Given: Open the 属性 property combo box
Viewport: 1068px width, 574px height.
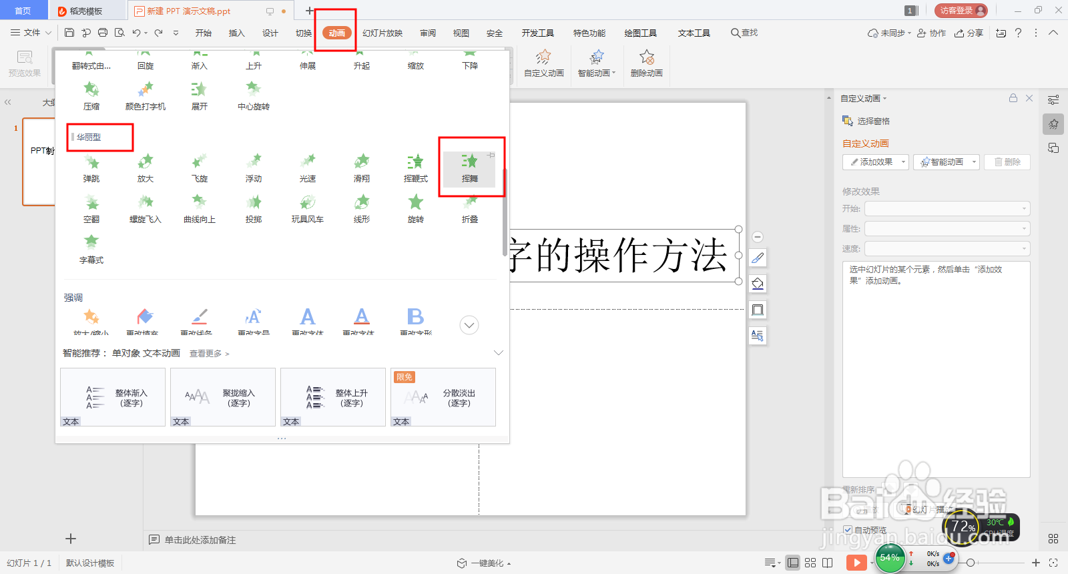Looking at the screenshot, I should coord(947,229).
